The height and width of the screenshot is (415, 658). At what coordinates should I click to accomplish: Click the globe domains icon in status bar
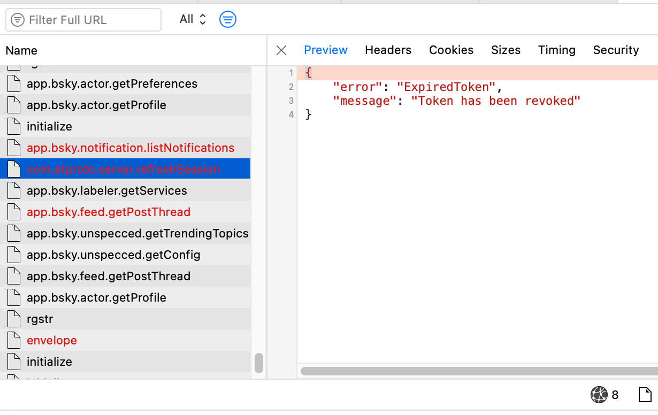point(599,395)
